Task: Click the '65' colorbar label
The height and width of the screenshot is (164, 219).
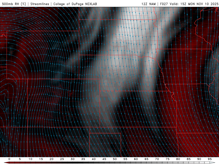Action: point(146,159)
